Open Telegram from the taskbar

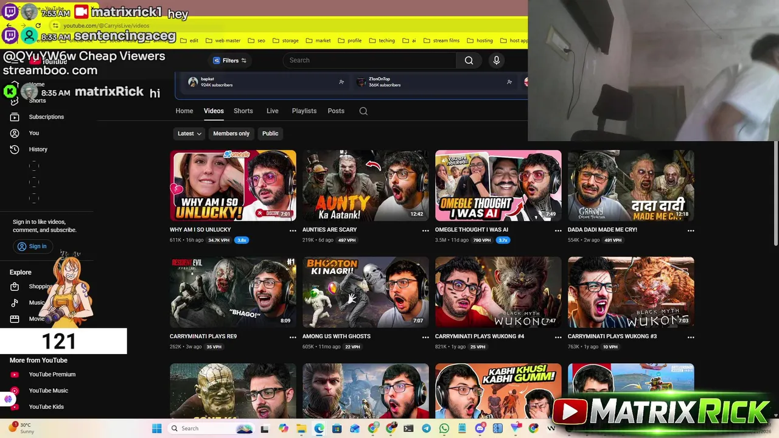pyautogui.click(x=426, y=428)
